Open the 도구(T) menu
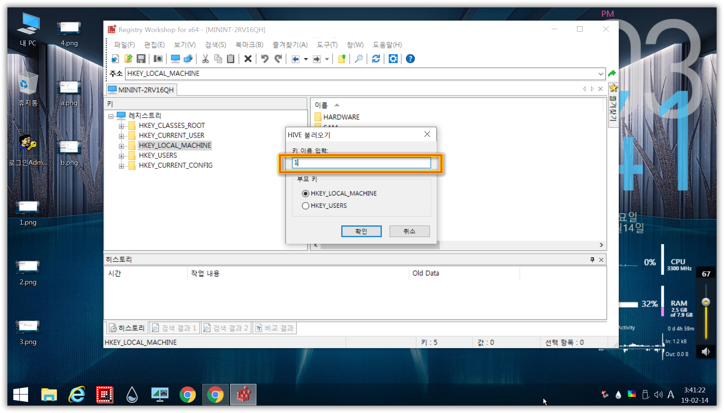Screen dimensions: 724x413 click(x=327, y=45)
